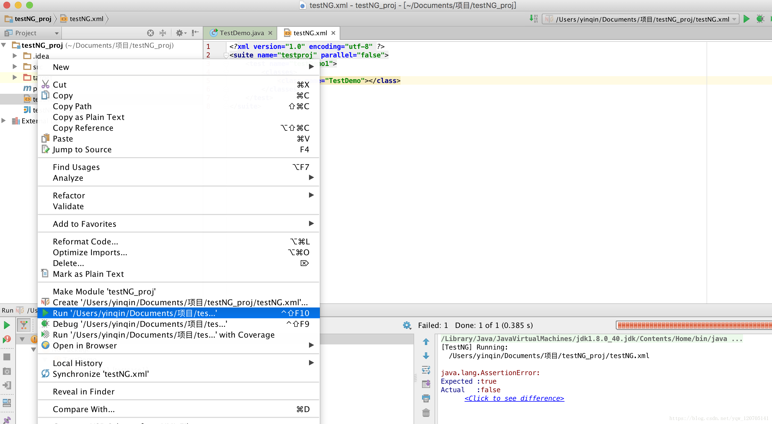Image resolution: width=772 pixels, height=424 pixels.
Task: Hide the Project tool window
Action: (x=195, y=32)
